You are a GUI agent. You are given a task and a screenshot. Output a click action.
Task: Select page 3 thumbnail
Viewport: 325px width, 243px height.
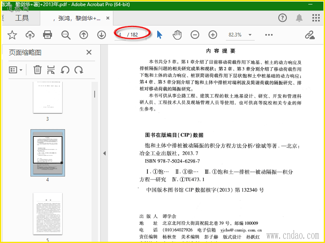pos(48,97)
